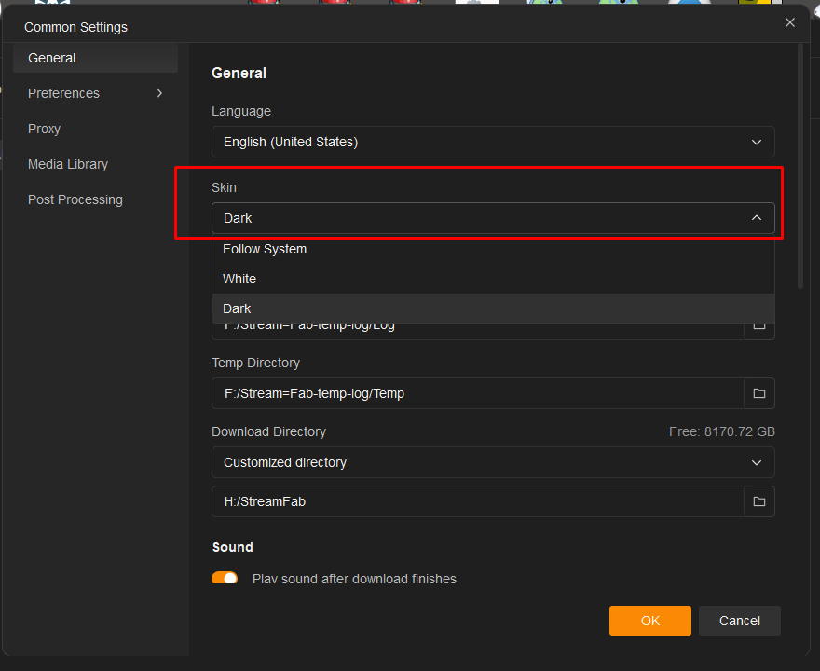The width and height of the screenshot is (820, 671).
Task: Click the folder icon for Temp Directory
Action: coord(758,393)
